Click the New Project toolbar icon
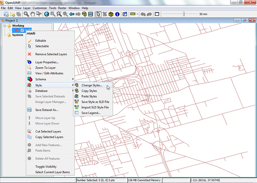Image resolution: width=257 pixels, height=183 pixels. [6, 14]
